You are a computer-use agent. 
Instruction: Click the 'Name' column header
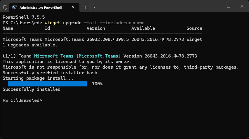point(8,28)
